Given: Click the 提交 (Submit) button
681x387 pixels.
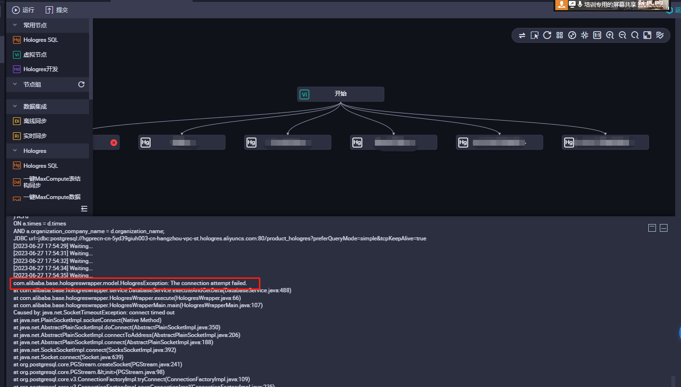Looking at the screenshot, I should tap(57, 10).
